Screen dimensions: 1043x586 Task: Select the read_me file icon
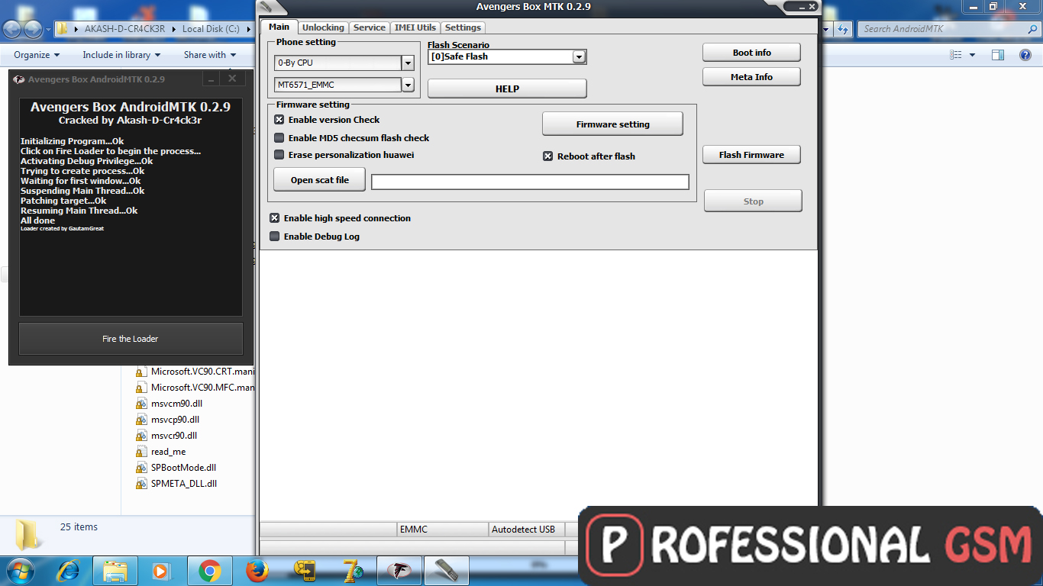(x=141, y=452)
